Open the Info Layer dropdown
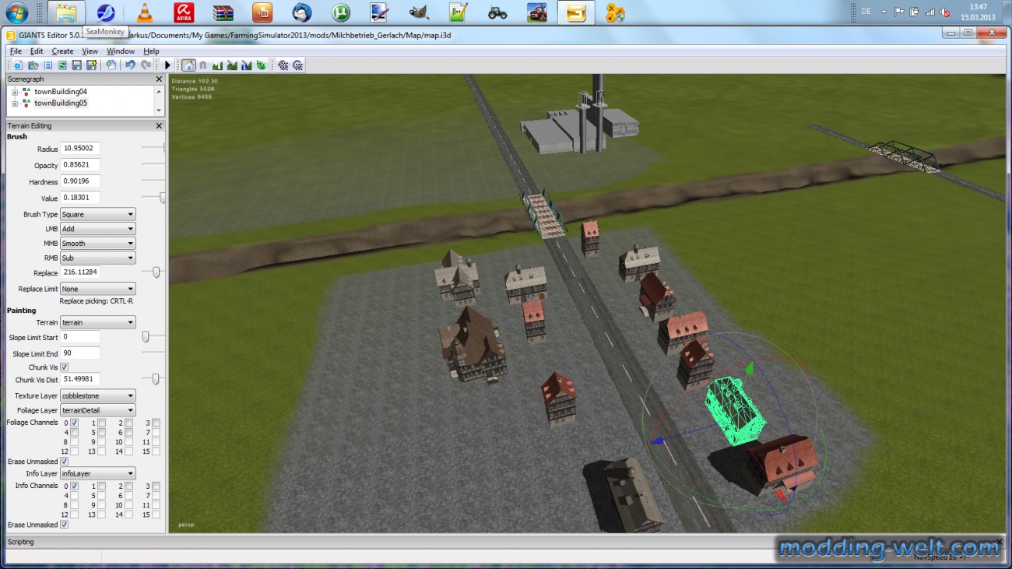The height and width of the screenshot is (569, 1012). pyautogui.click(x=98, y=473)
